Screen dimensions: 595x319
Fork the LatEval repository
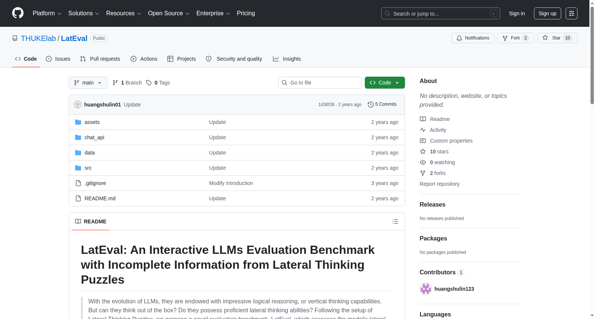coord(515,38)
